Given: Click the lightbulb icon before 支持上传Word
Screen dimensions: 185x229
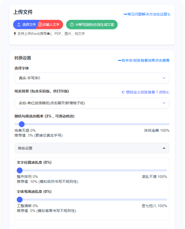Looking at the screenshot, I should click(x=15, y=34).
